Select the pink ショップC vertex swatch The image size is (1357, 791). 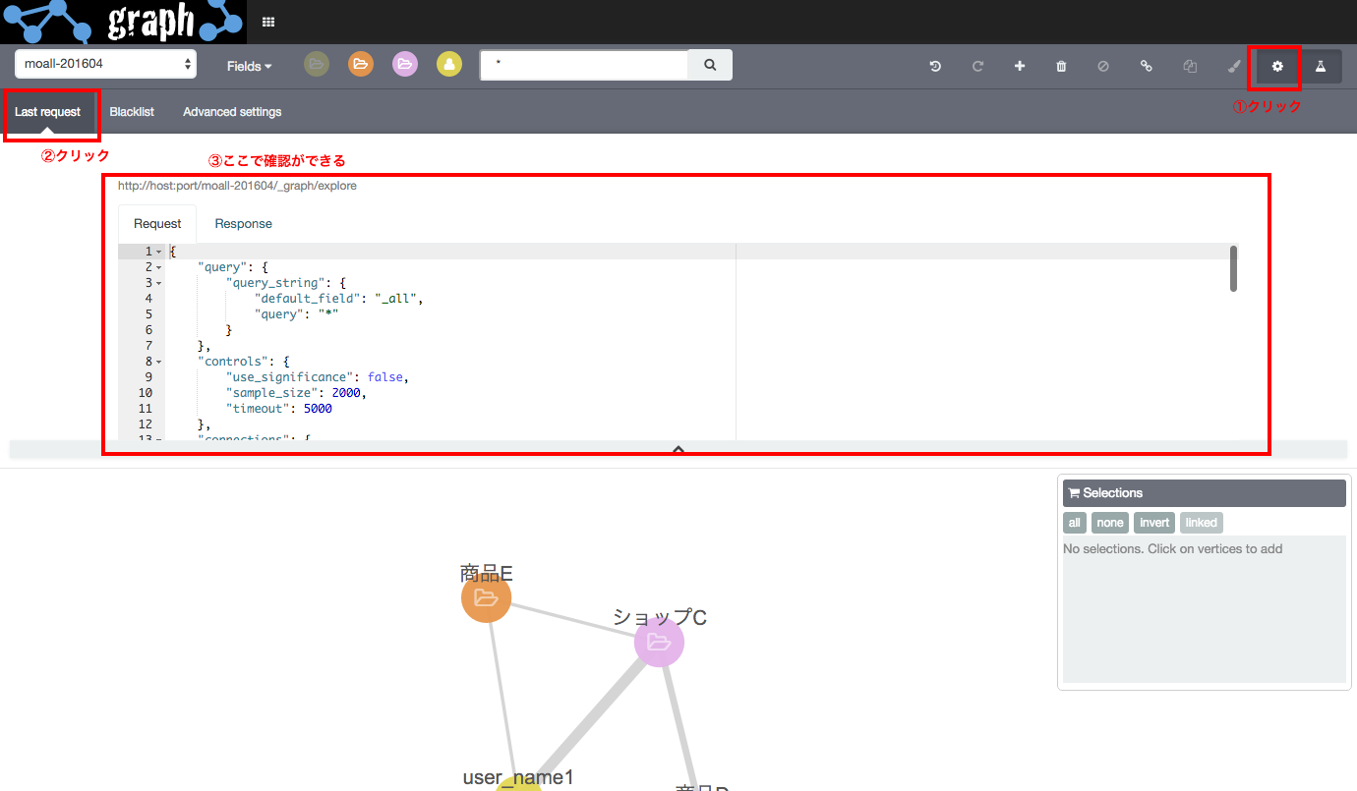click(659, 642)
